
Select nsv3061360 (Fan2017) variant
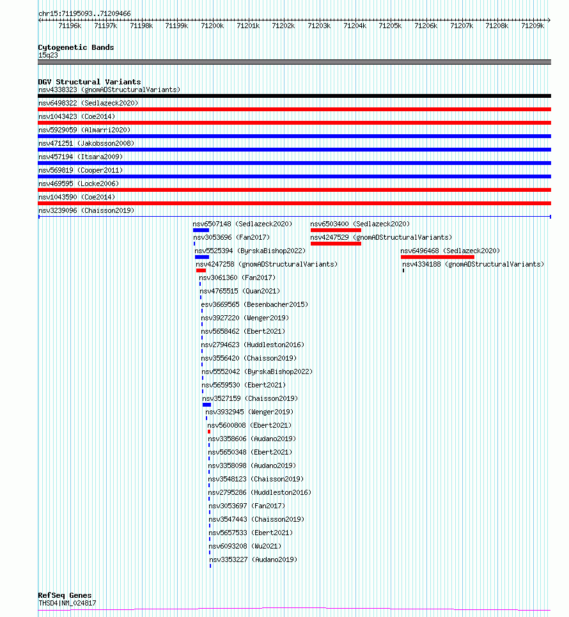(x=237, y=277)
